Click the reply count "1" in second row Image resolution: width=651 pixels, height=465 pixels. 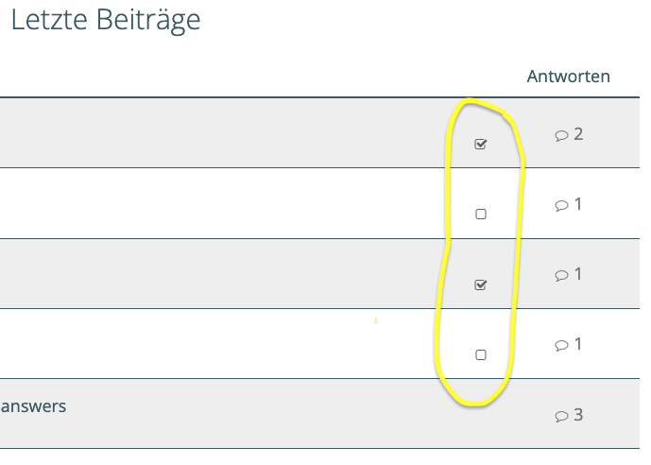(x=578, y=204)
